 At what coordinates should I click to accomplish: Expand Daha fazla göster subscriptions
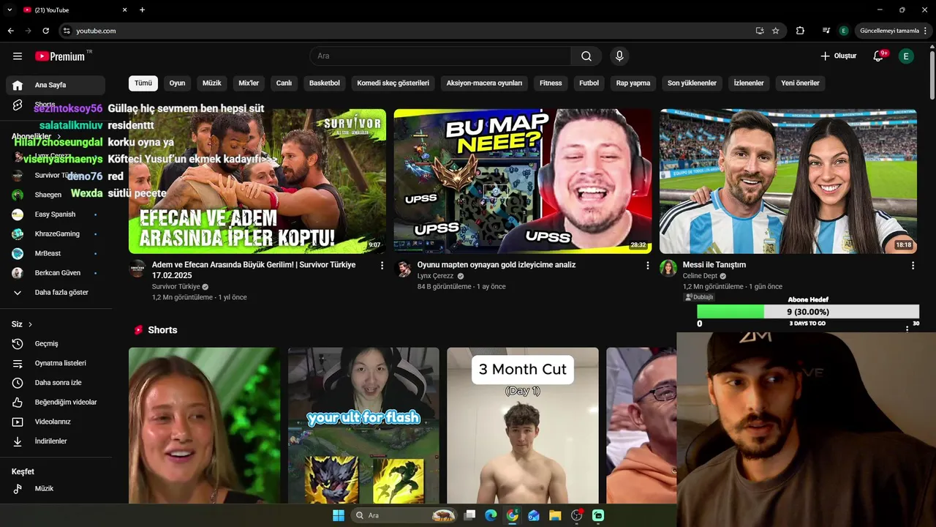(56, 292)
